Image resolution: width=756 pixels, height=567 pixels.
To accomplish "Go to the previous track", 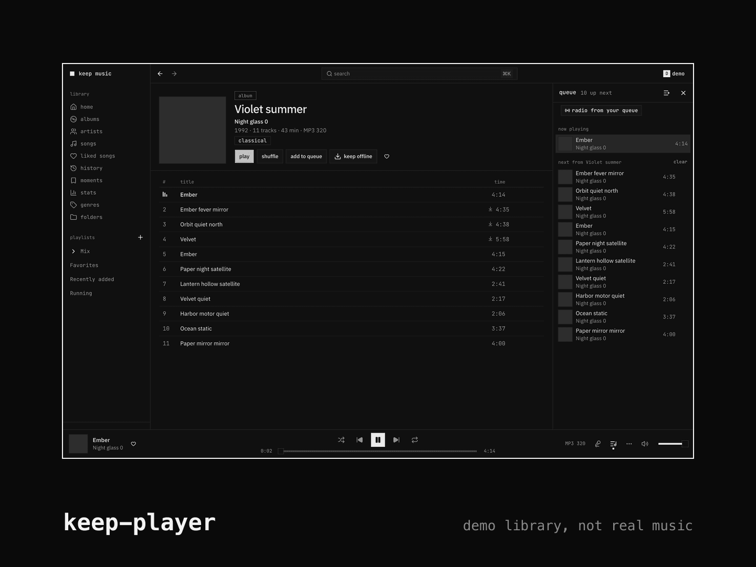I will tap(360, 440).
